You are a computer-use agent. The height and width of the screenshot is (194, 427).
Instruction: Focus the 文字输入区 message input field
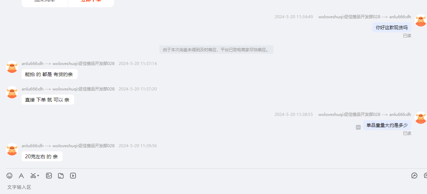coord(213,187)
